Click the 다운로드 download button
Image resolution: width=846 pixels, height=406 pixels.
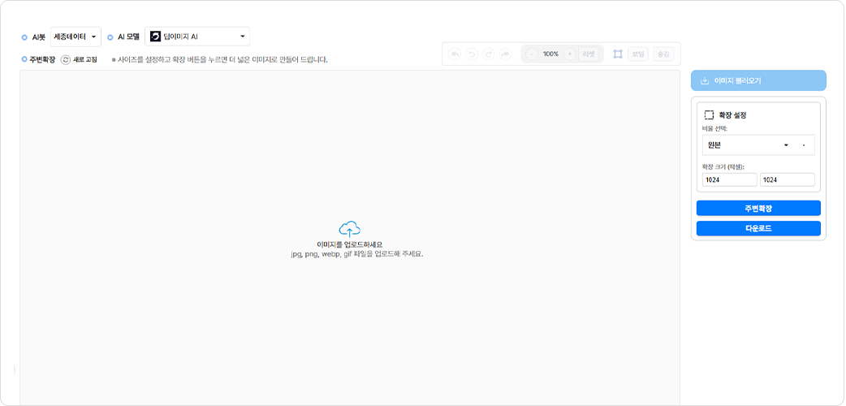coord(758,229)
